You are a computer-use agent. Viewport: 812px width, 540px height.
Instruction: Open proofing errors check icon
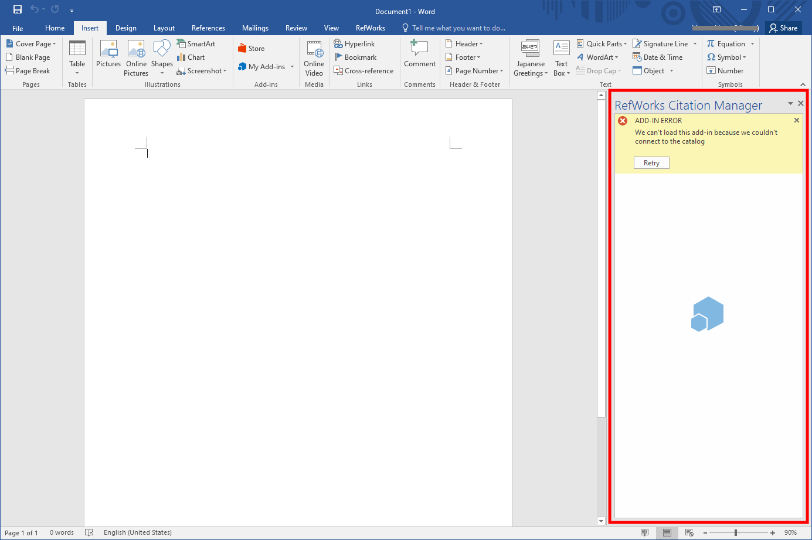89,533
